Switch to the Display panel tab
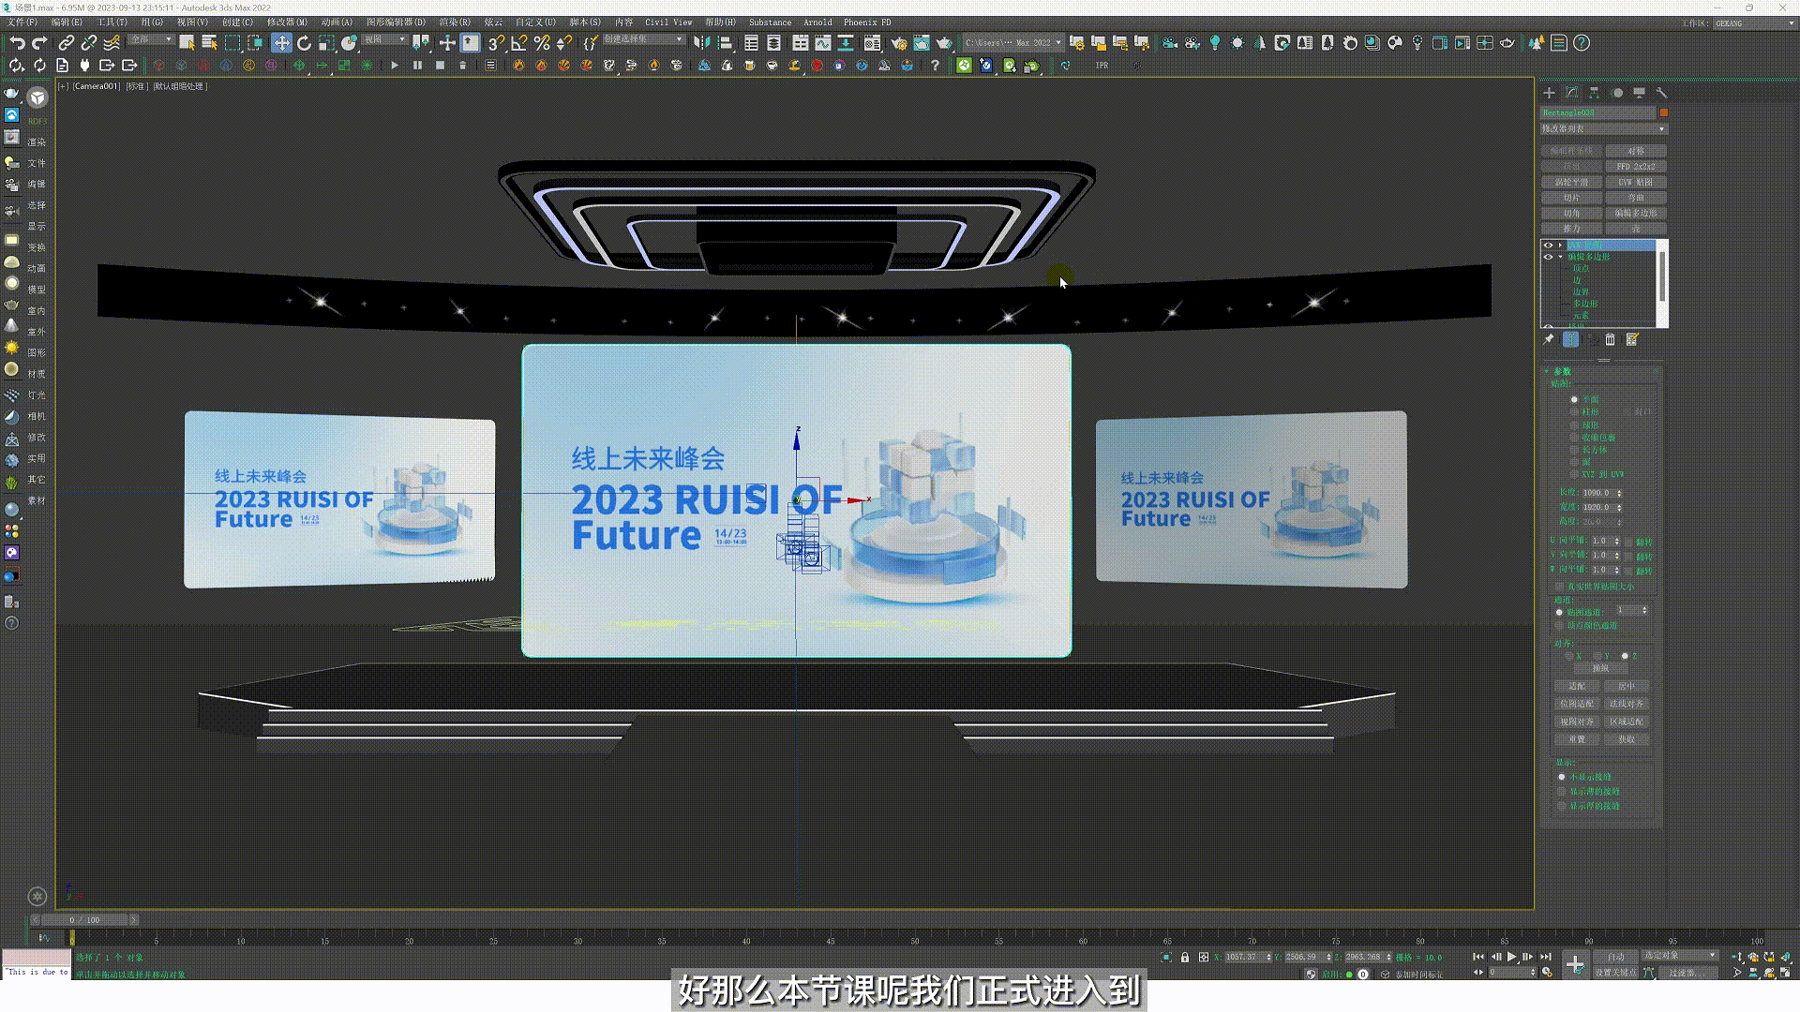Image resolution: width=1800 pixels, height=1012 pixels. click(x=1639, y=93)
